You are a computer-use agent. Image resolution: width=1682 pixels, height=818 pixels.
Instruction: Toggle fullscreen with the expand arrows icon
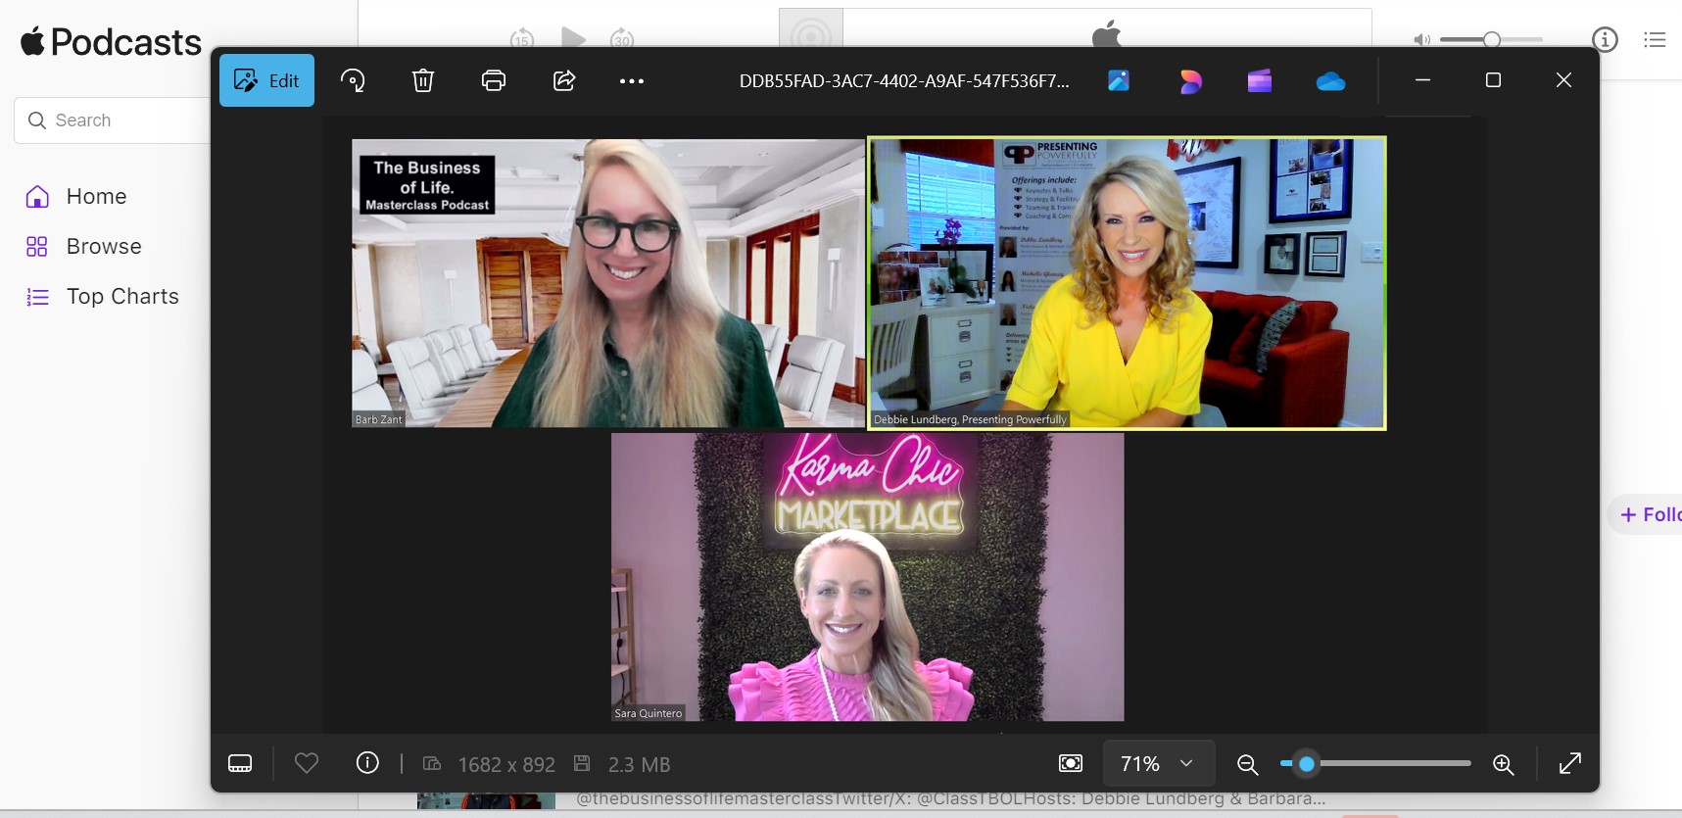(x=1569, y=763)
